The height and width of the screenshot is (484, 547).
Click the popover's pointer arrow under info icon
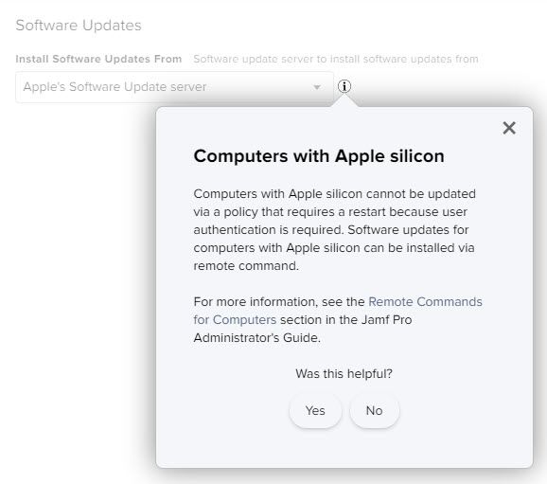(x=344, y=101)
